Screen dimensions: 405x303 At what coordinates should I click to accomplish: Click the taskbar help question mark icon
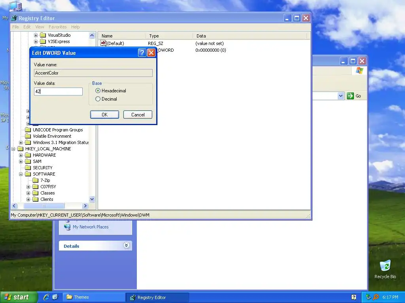pyautogui.click(x=354, y=297)
